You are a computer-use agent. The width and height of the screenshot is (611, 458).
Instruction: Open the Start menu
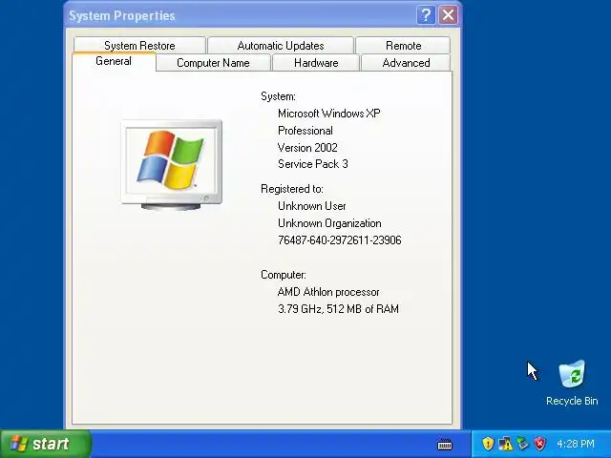click(45, 444)
